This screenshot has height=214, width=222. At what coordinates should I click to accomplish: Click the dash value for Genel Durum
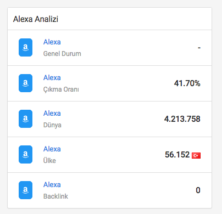click(x=199, y=48)
